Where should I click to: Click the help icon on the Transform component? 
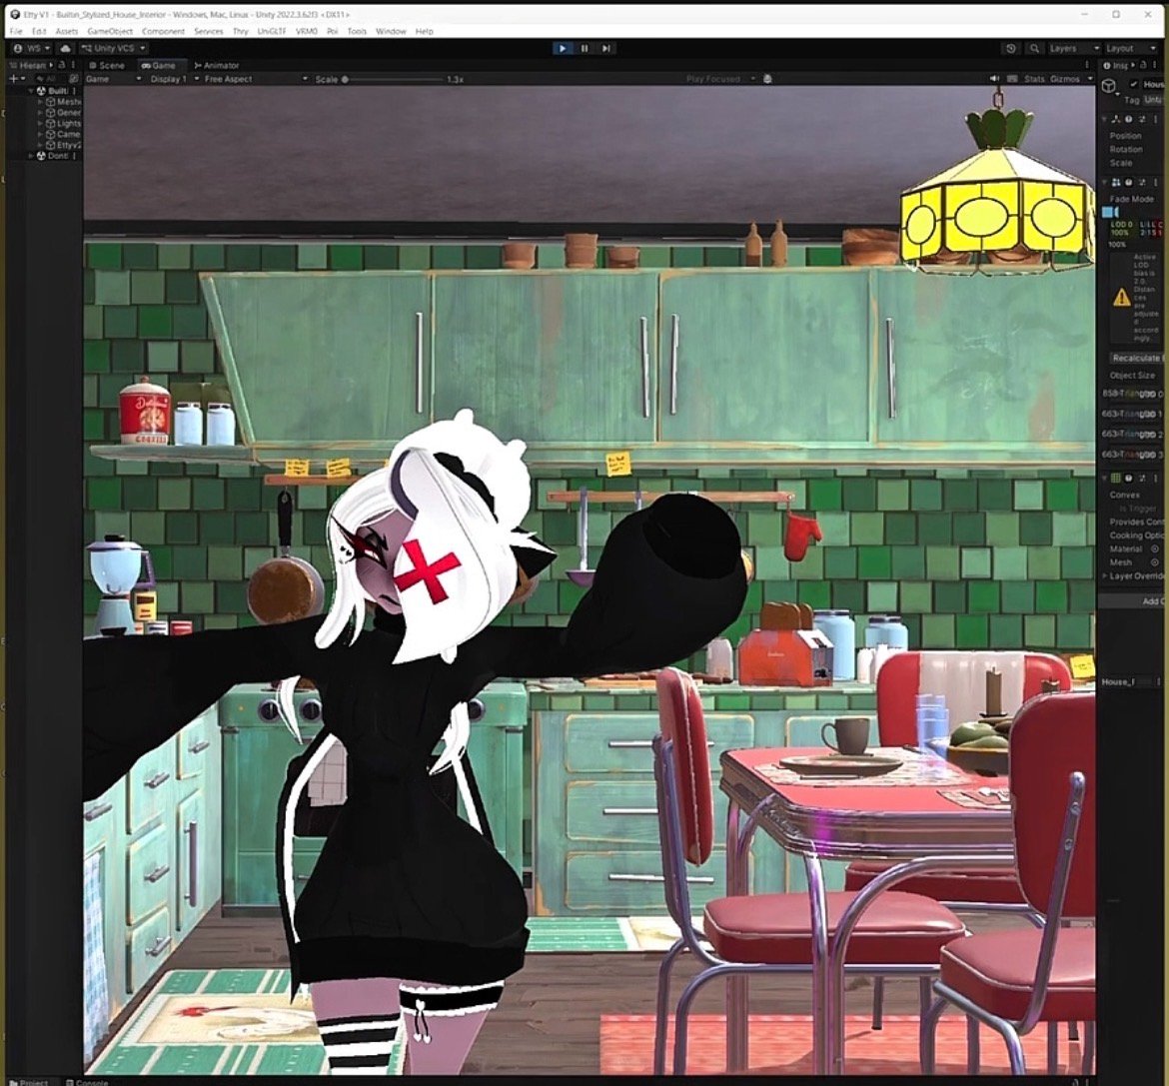(x=1129, y=120)
